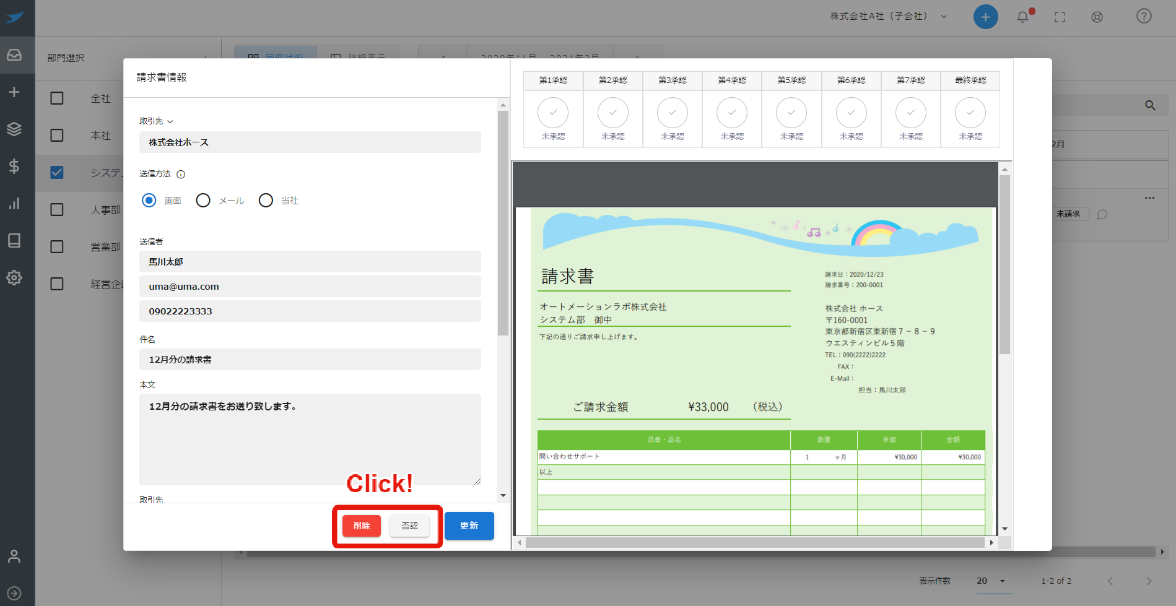
Task: Click the app logo at top left
Action: click(x=15, y=17)
